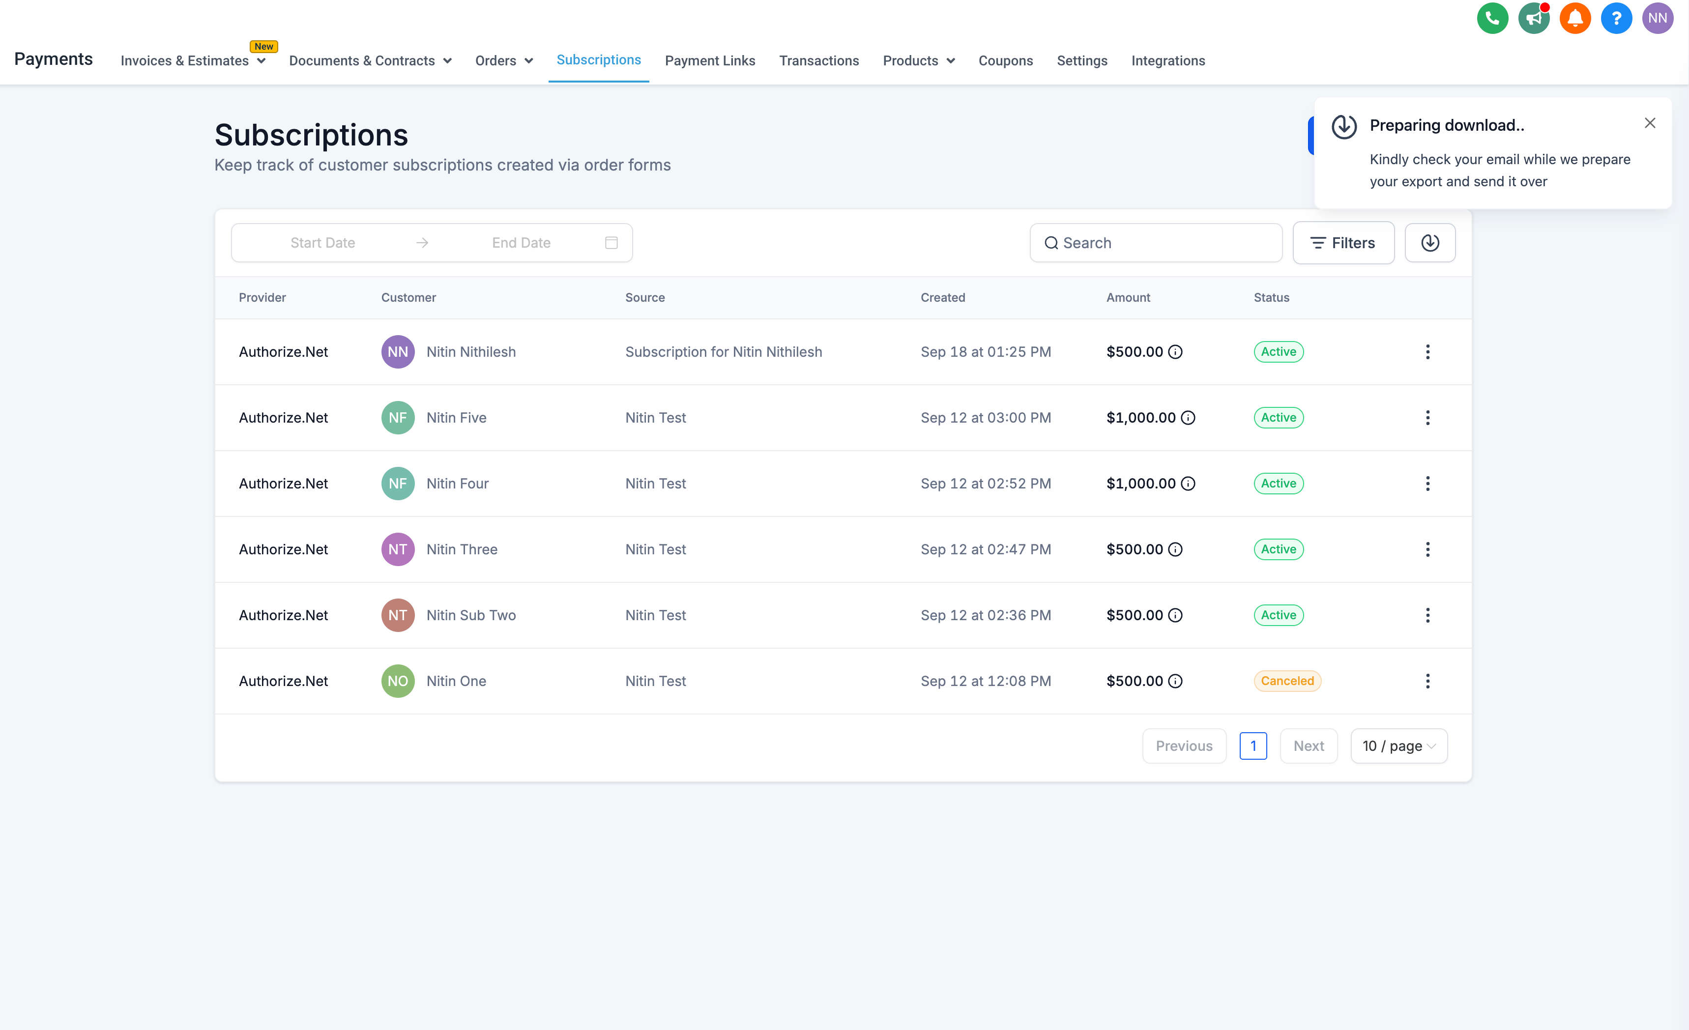This screenshot has width=1689, height=1030.
Task: Open the Settings tab
Action: [x=1081, y=61]
